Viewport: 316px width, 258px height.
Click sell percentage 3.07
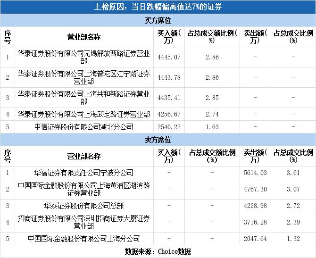click(293, 189)
